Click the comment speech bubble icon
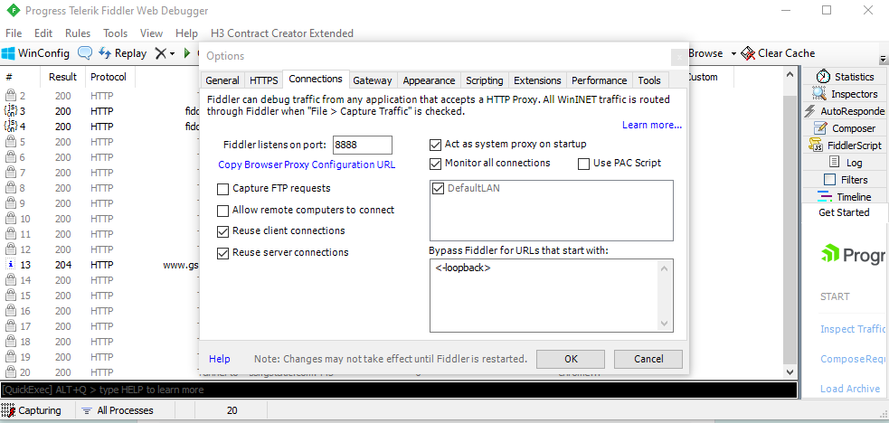889x423 pixels. (x=85, y=53)
